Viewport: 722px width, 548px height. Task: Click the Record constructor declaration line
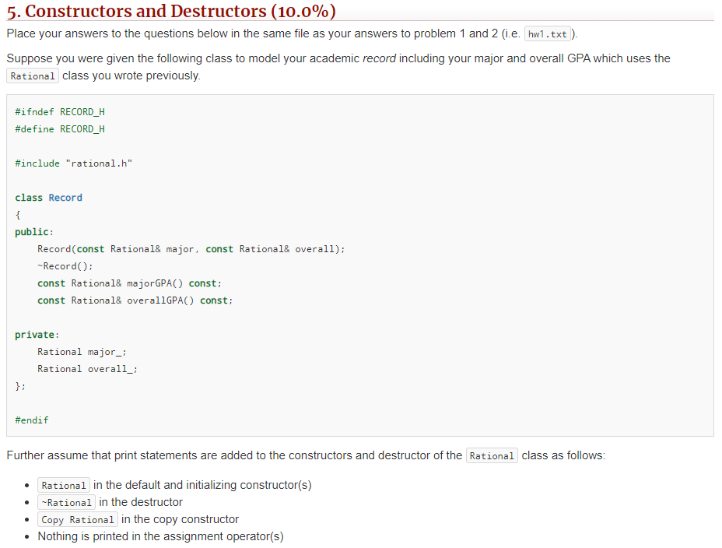pyautogui.click(x=191, y=249)
